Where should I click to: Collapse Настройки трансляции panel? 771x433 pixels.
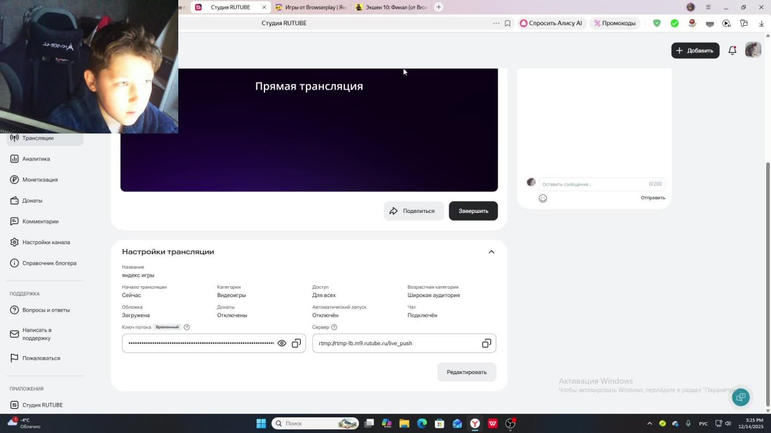click(492, 252)
